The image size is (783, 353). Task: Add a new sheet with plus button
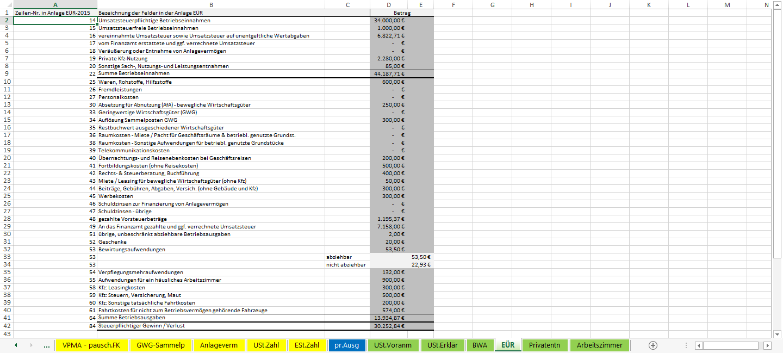[x=653, y=345]
